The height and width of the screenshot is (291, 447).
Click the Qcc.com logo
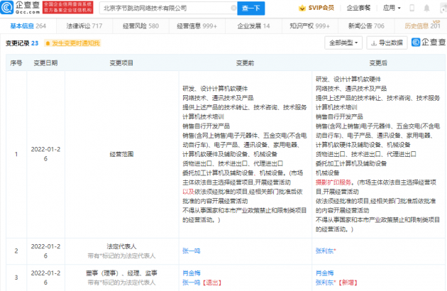point(21,8)
